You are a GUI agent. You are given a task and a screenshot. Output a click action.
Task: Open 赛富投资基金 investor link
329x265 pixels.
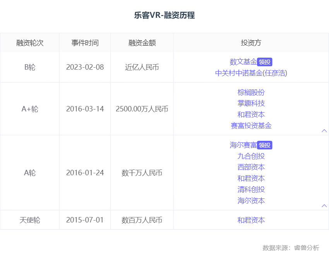[x=251, y=126]
